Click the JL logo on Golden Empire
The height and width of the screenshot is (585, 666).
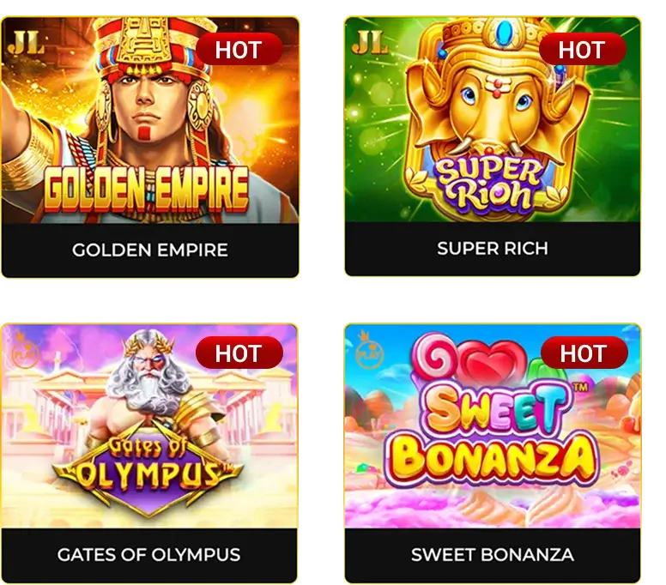26,43
